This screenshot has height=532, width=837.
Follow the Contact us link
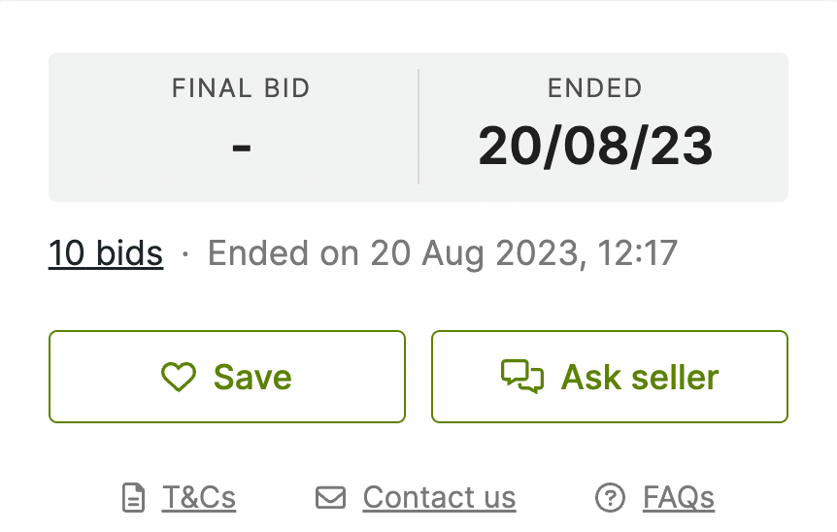pos(439,498)
